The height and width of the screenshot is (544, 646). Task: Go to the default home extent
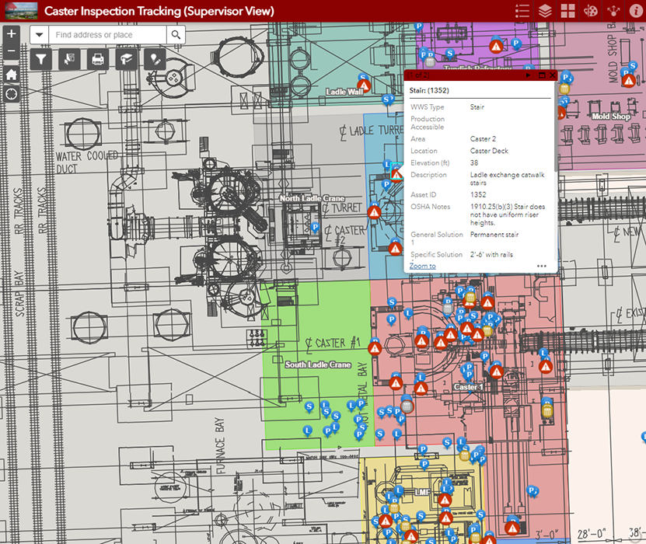click(x=11, y=75)
